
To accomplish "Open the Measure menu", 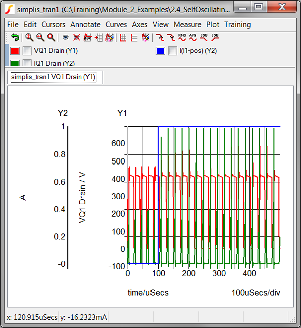I will [x=187, y=24].
